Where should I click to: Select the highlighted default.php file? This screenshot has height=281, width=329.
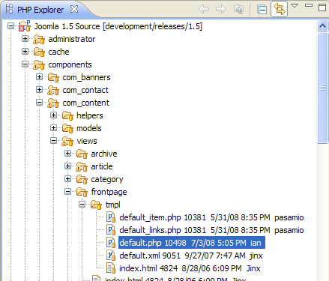pos(192,243)
